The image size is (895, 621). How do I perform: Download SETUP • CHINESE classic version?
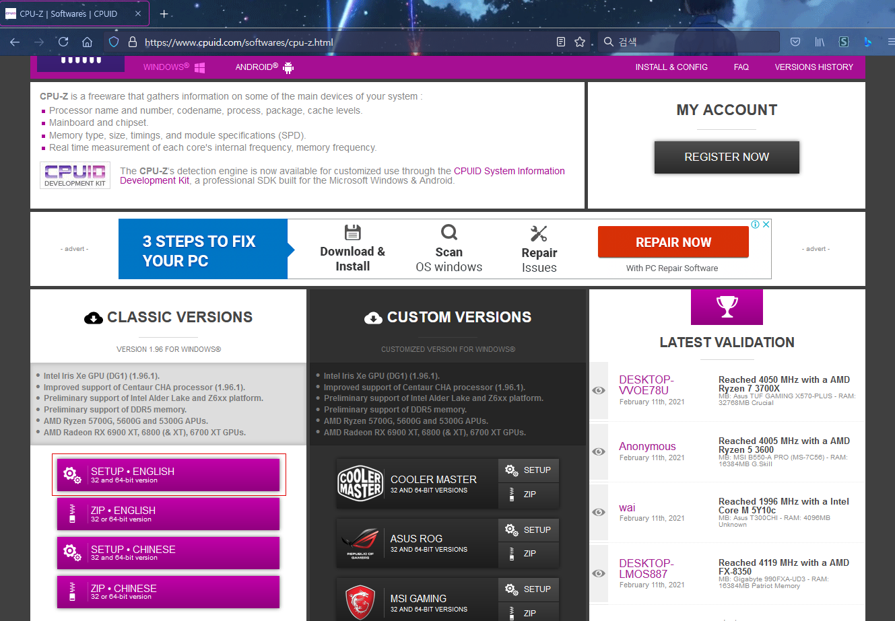(168, 553)
